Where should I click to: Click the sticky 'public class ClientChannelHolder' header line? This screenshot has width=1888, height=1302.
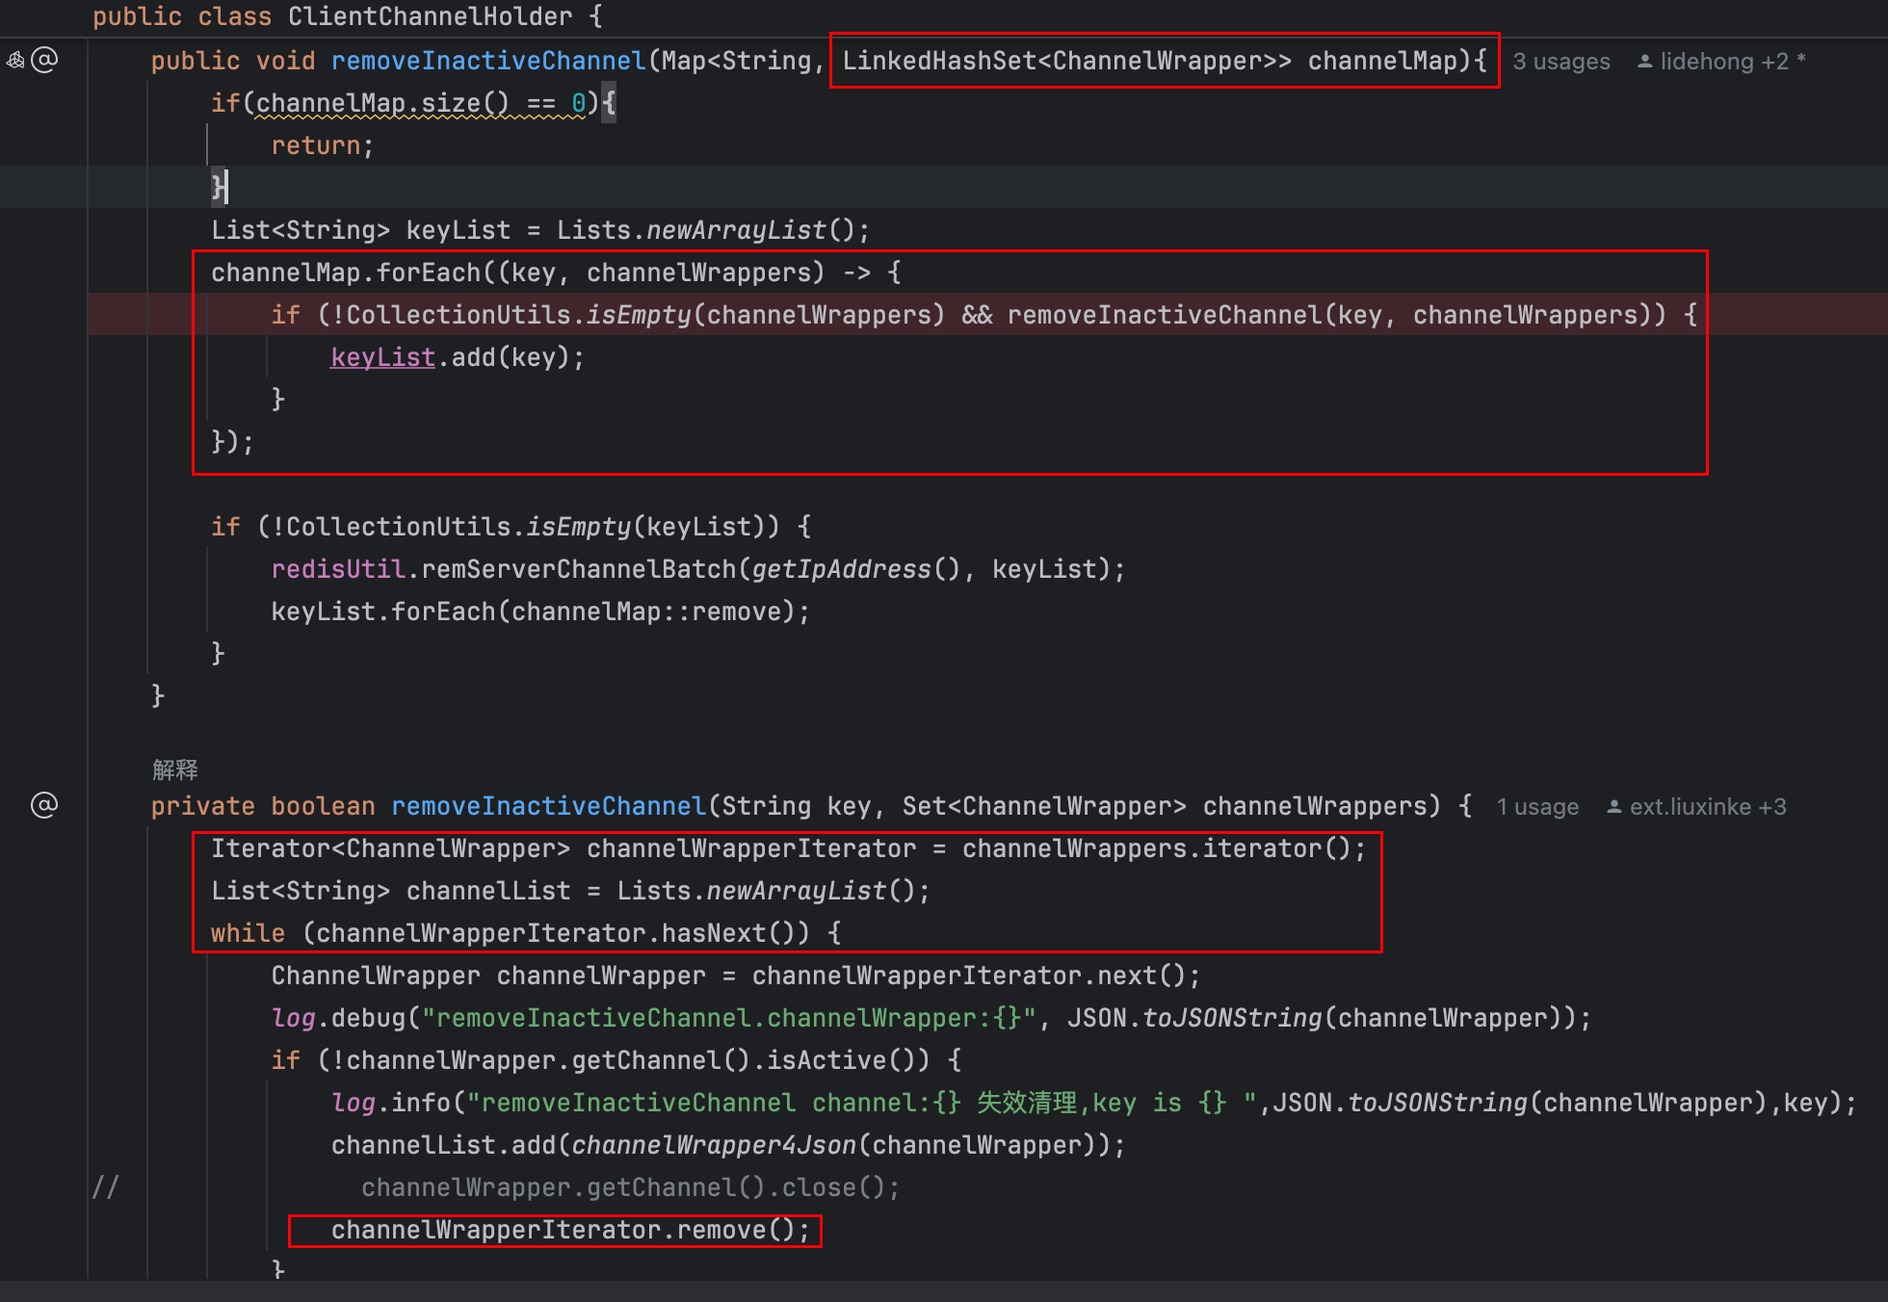coord(347,16)
